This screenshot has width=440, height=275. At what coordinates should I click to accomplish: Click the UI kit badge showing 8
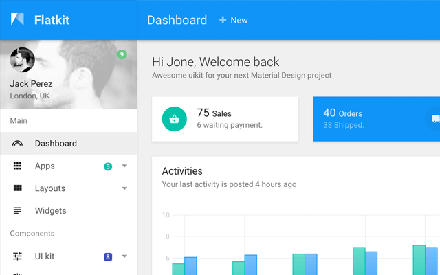[108, 257]
